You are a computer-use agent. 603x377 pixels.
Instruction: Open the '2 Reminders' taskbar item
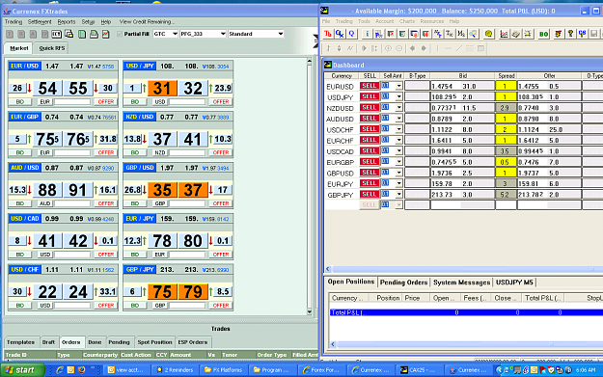pos(175,369)
